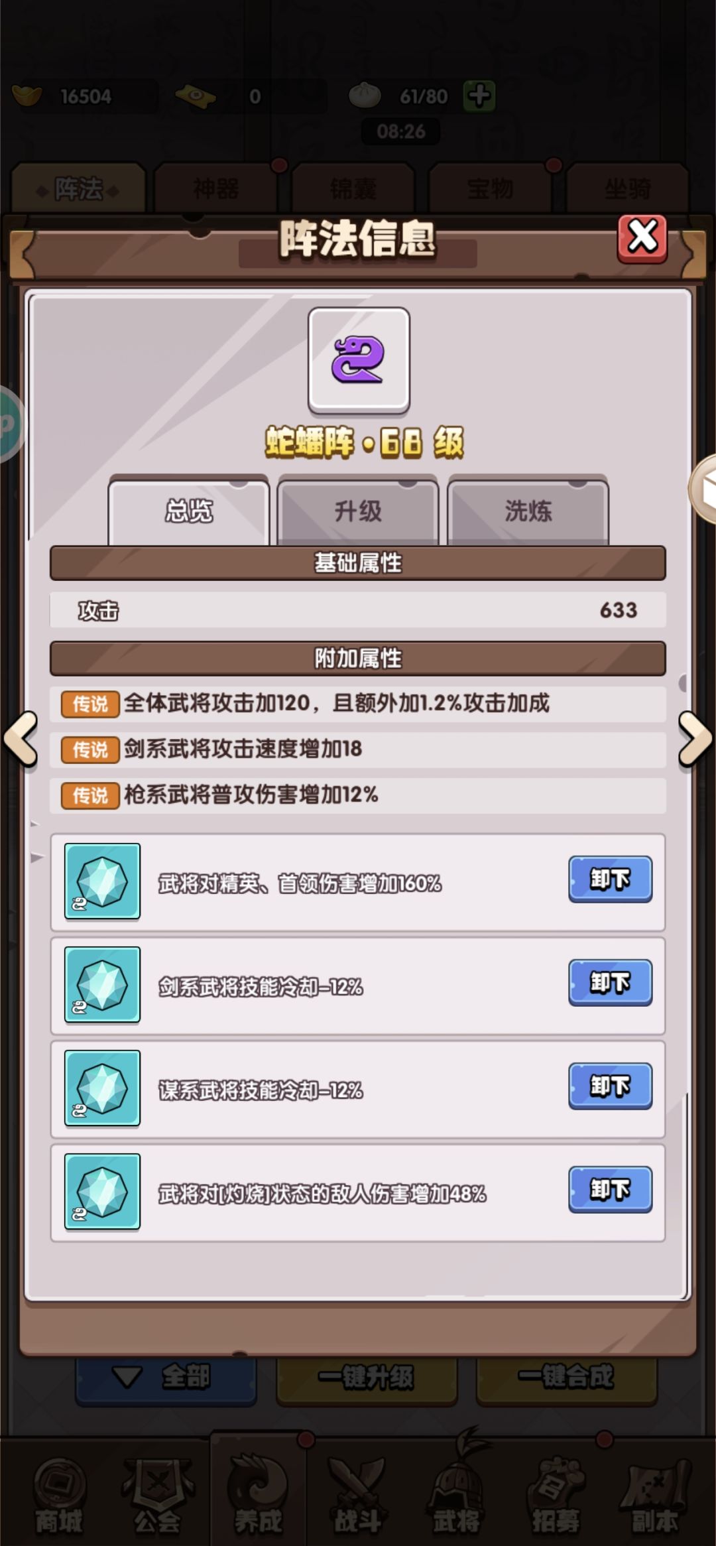Unequip the fourth gem with 卸下
The image size is (716, 1546).
(610, 1190)
